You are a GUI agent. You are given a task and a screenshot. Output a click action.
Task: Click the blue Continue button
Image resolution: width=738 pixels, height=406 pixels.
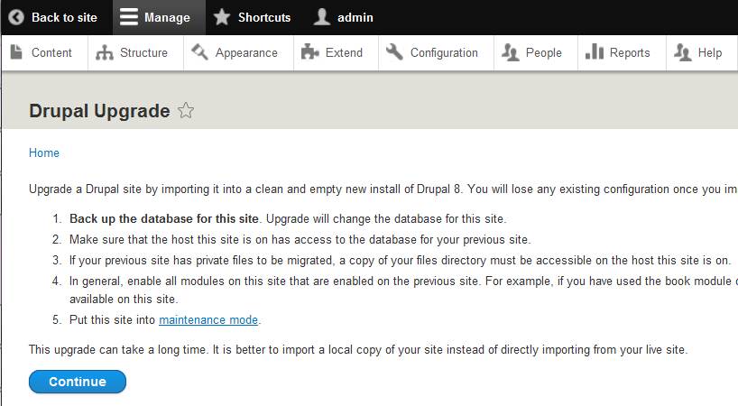click(x=78, y=382)
